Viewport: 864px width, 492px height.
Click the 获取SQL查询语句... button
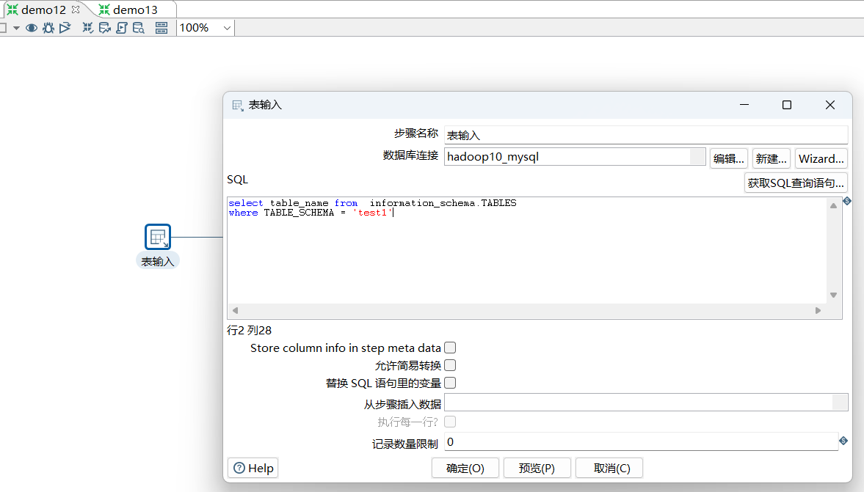[796, 183]
